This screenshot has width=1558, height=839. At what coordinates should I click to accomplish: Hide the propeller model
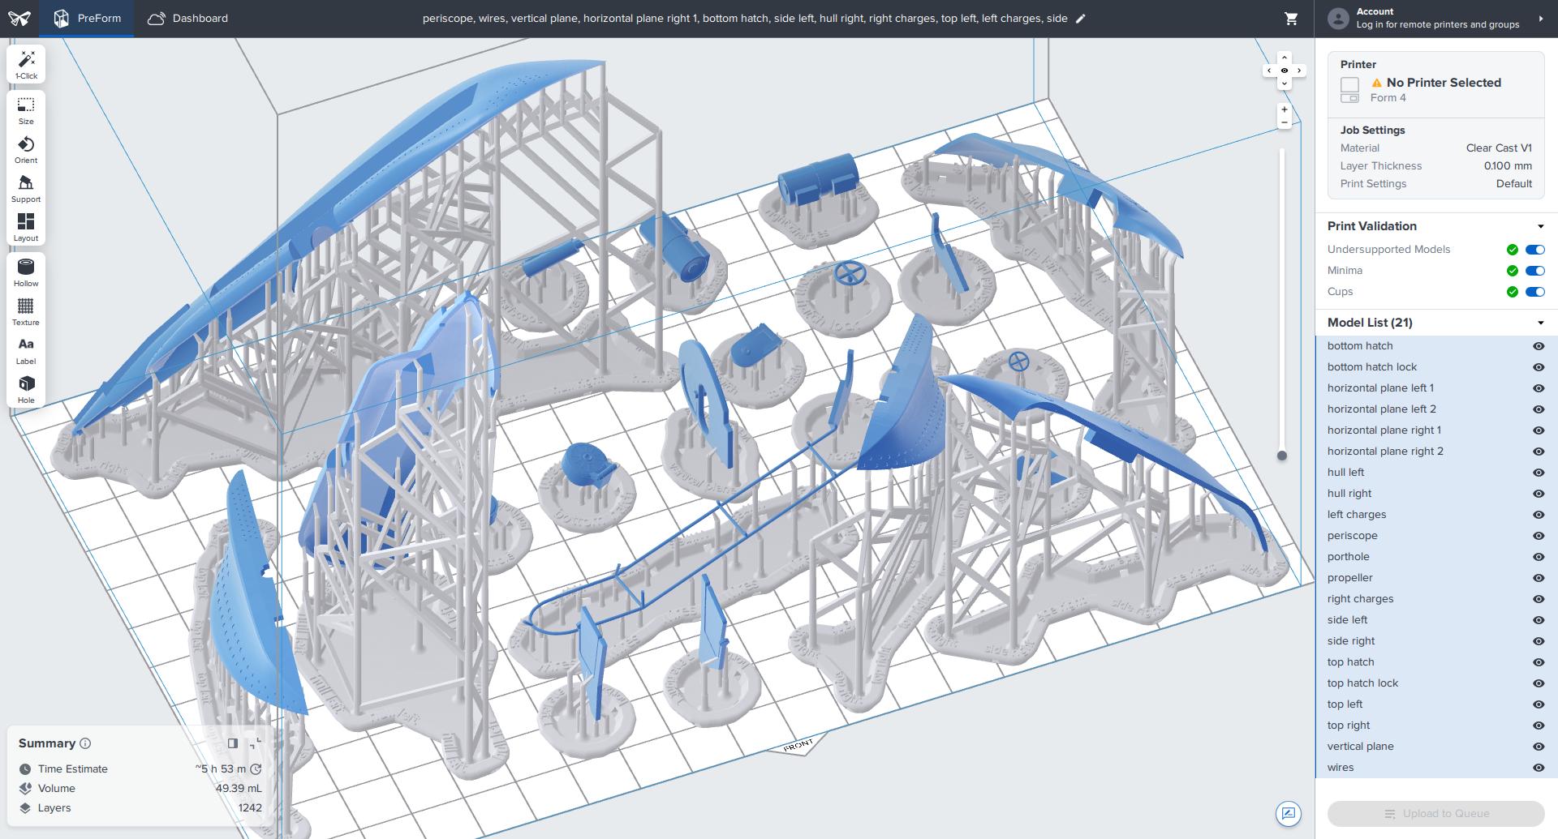(x=1538, y=578)
